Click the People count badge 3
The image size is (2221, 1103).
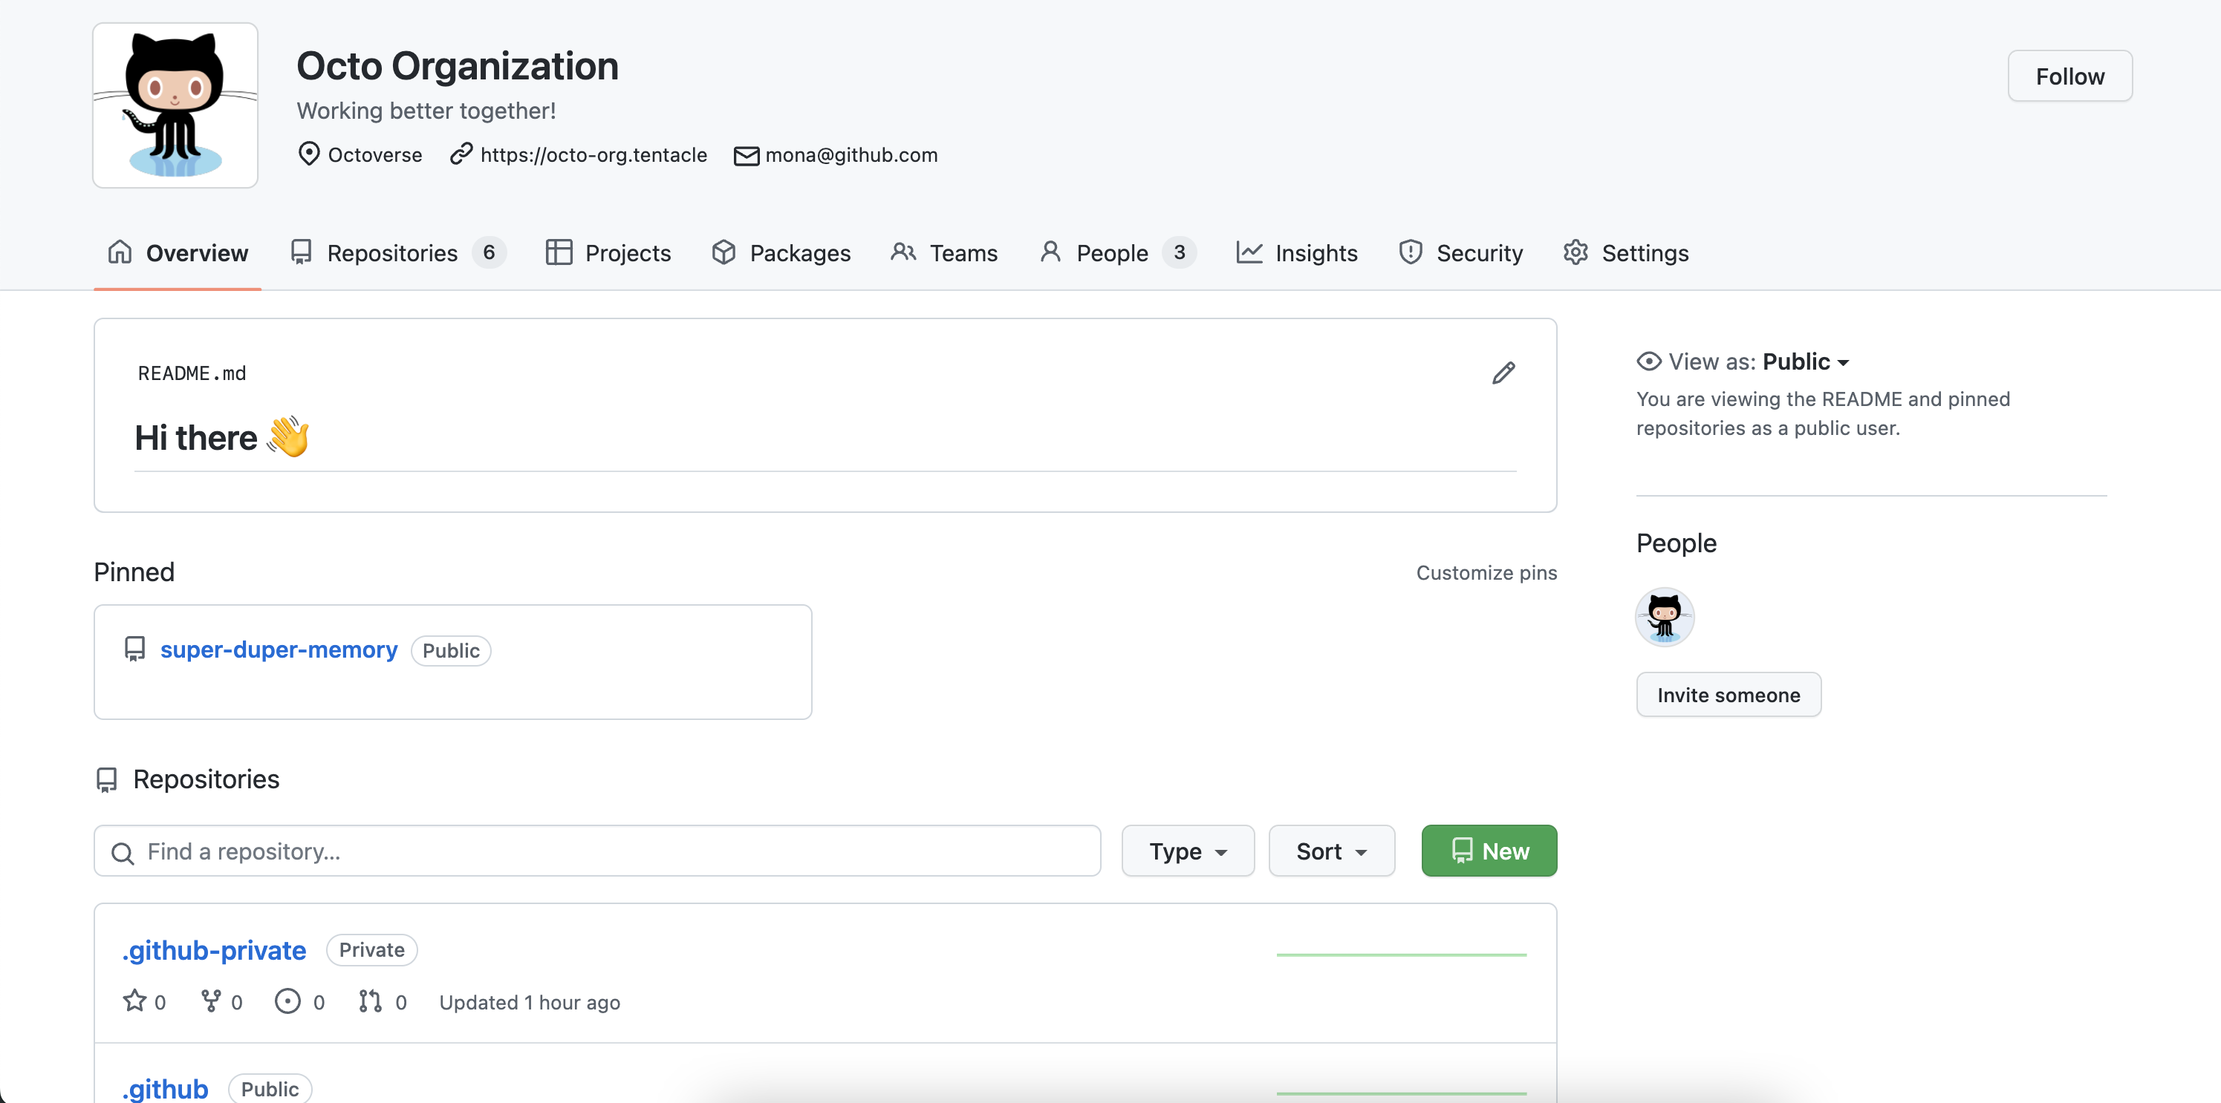(x=1179, y=252)
